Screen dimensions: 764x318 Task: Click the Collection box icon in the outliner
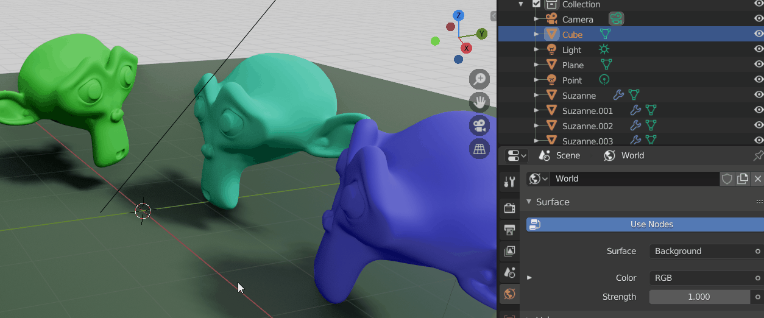coord(551,4)
